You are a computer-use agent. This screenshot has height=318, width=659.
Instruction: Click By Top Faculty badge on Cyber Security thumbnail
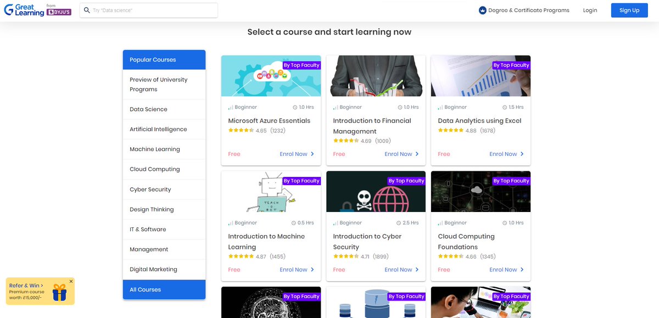click(x=406, y=181)
